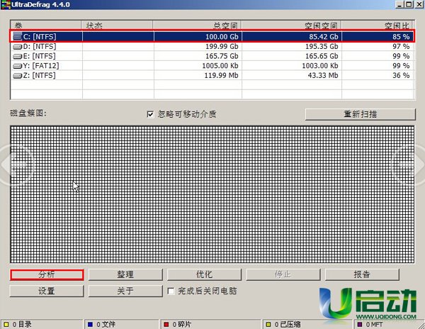Click the 119.99 Mb total size cell
This screenshot has height=329, width=425.
198,75
